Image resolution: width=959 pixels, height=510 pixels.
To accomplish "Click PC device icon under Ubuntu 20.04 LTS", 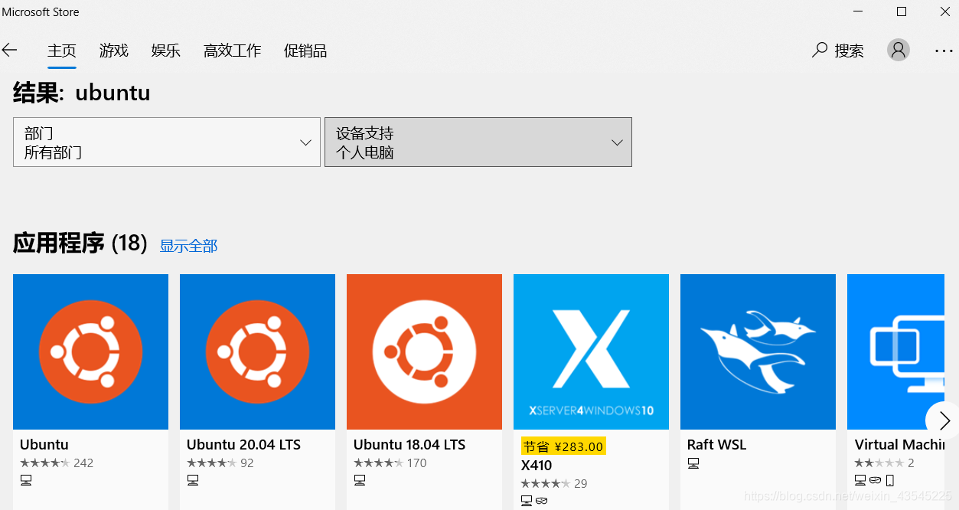I will pyautogui.click(x=193, y=481).
